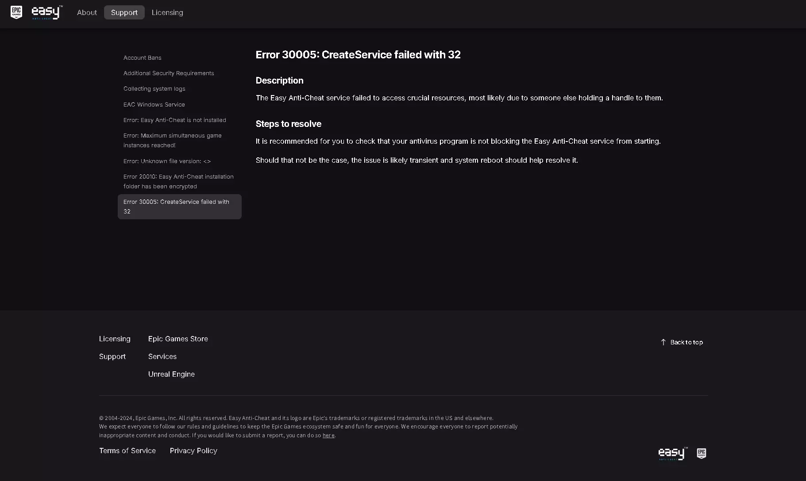Screen dimensions: 806x481
Task: Go to Licensing in the top navigation
Action: pos(167,12)
